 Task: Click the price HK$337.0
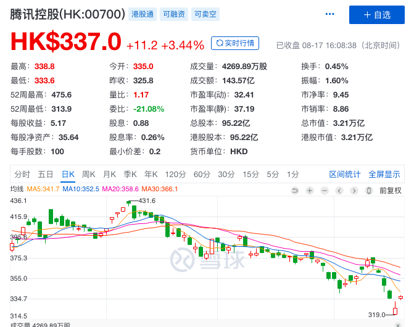pos(66,41)
